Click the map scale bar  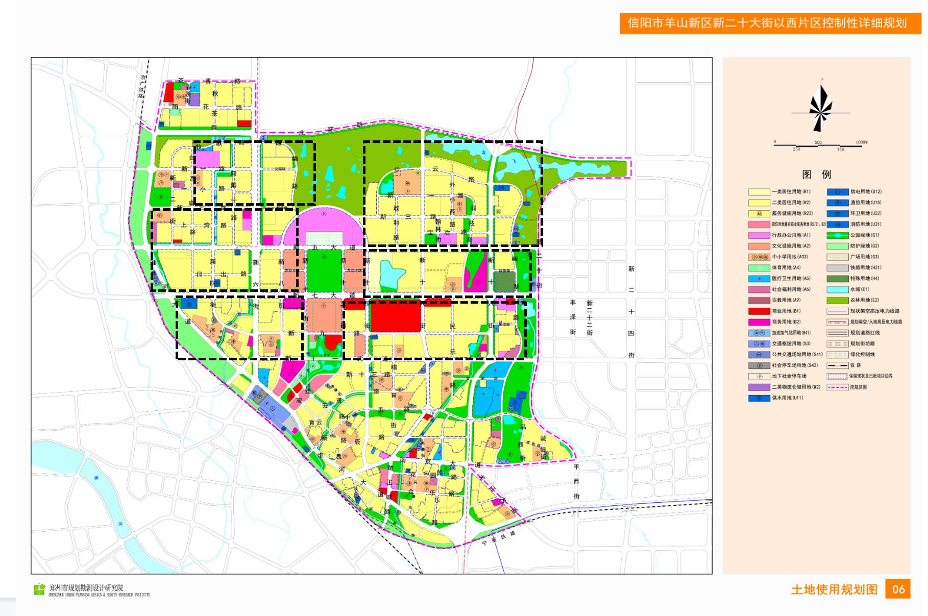(818, 145)
